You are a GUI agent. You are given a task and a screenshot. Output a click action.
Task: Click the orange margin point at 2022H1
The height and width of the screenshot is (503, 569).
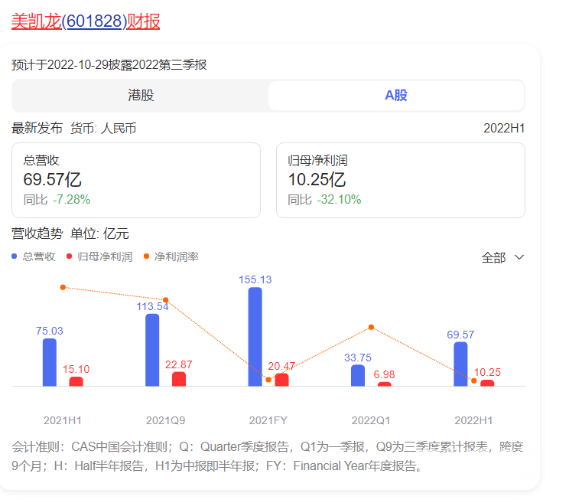[x=474, y=381]
